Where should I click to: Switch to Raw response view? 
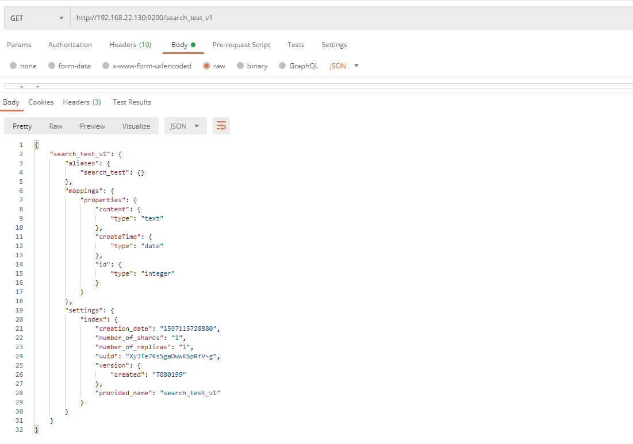tap(56, 126)
